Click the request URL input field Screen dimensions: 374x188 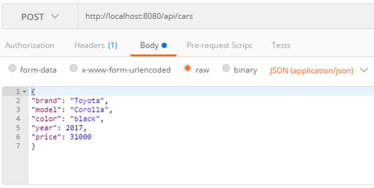pyautogui.click(x=224, y=17)
